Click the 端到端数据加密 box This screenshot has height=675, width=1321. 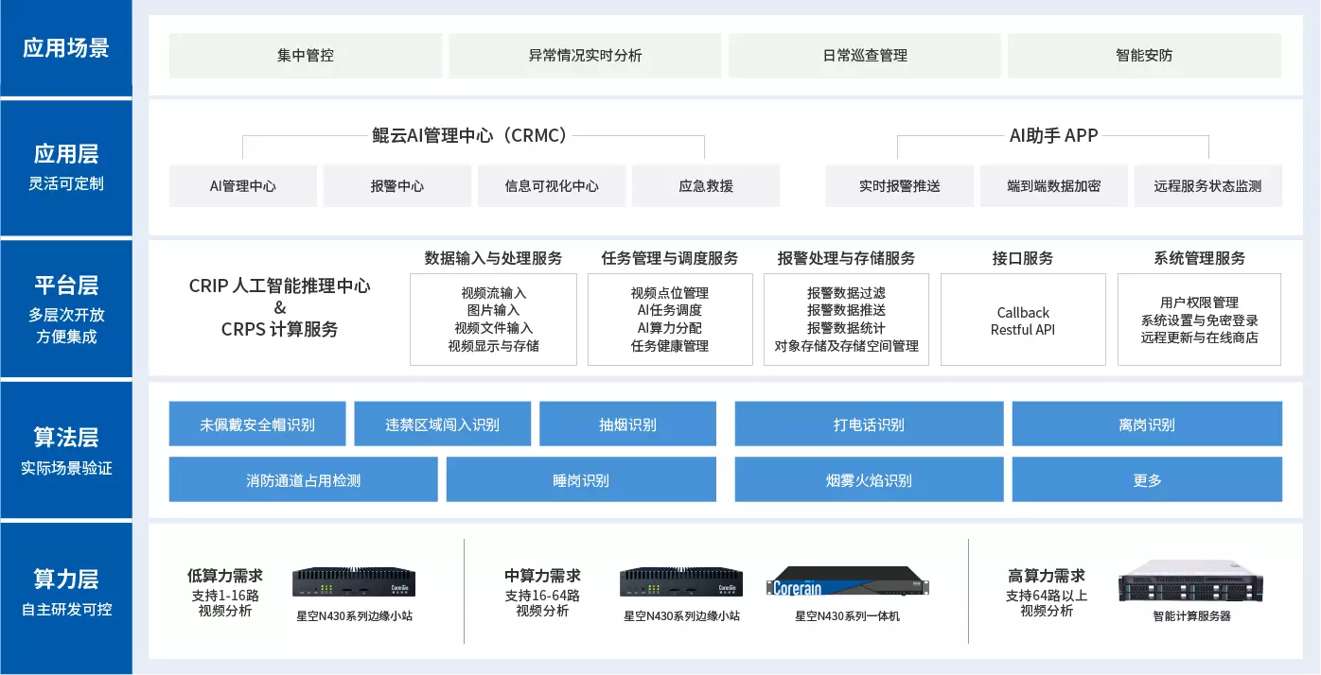pyautogui.click(x=1054, y=186)
